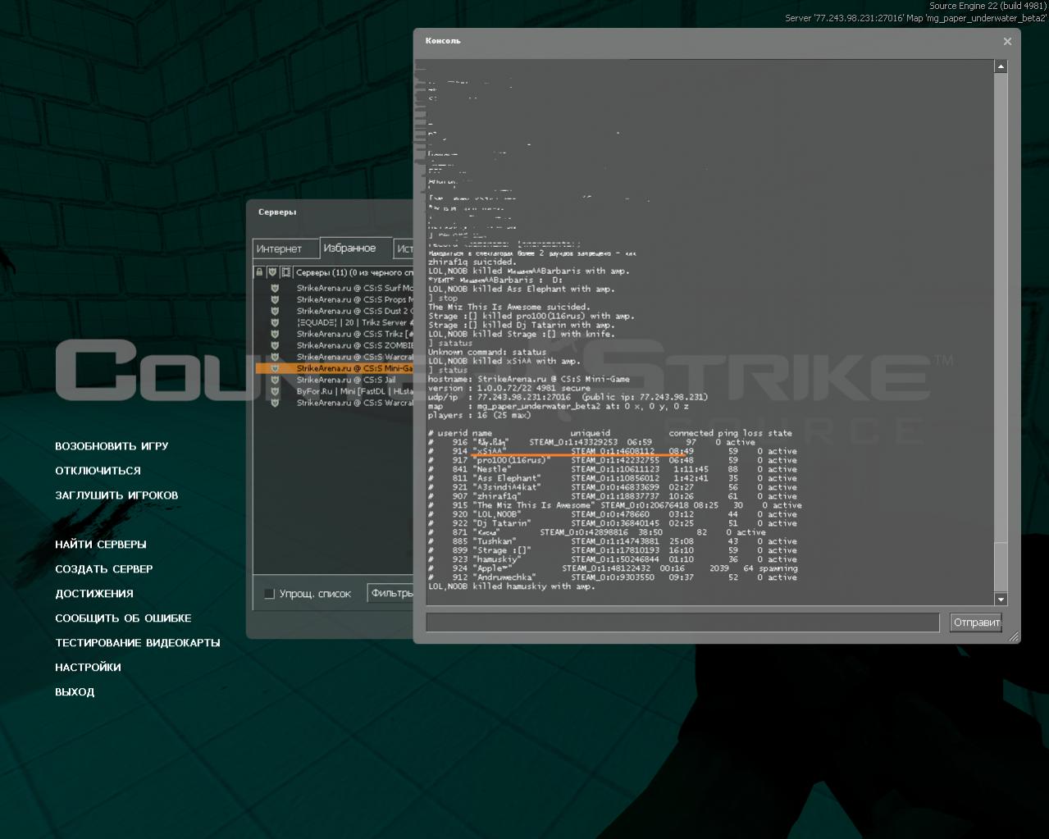Click the pro100(116rus) player row in console
This screenshot has width=1049, height=839.
(x=613, y=460)
